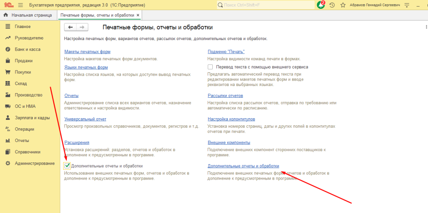
Task: Open the Расширения link
Action: pos(76,142)
